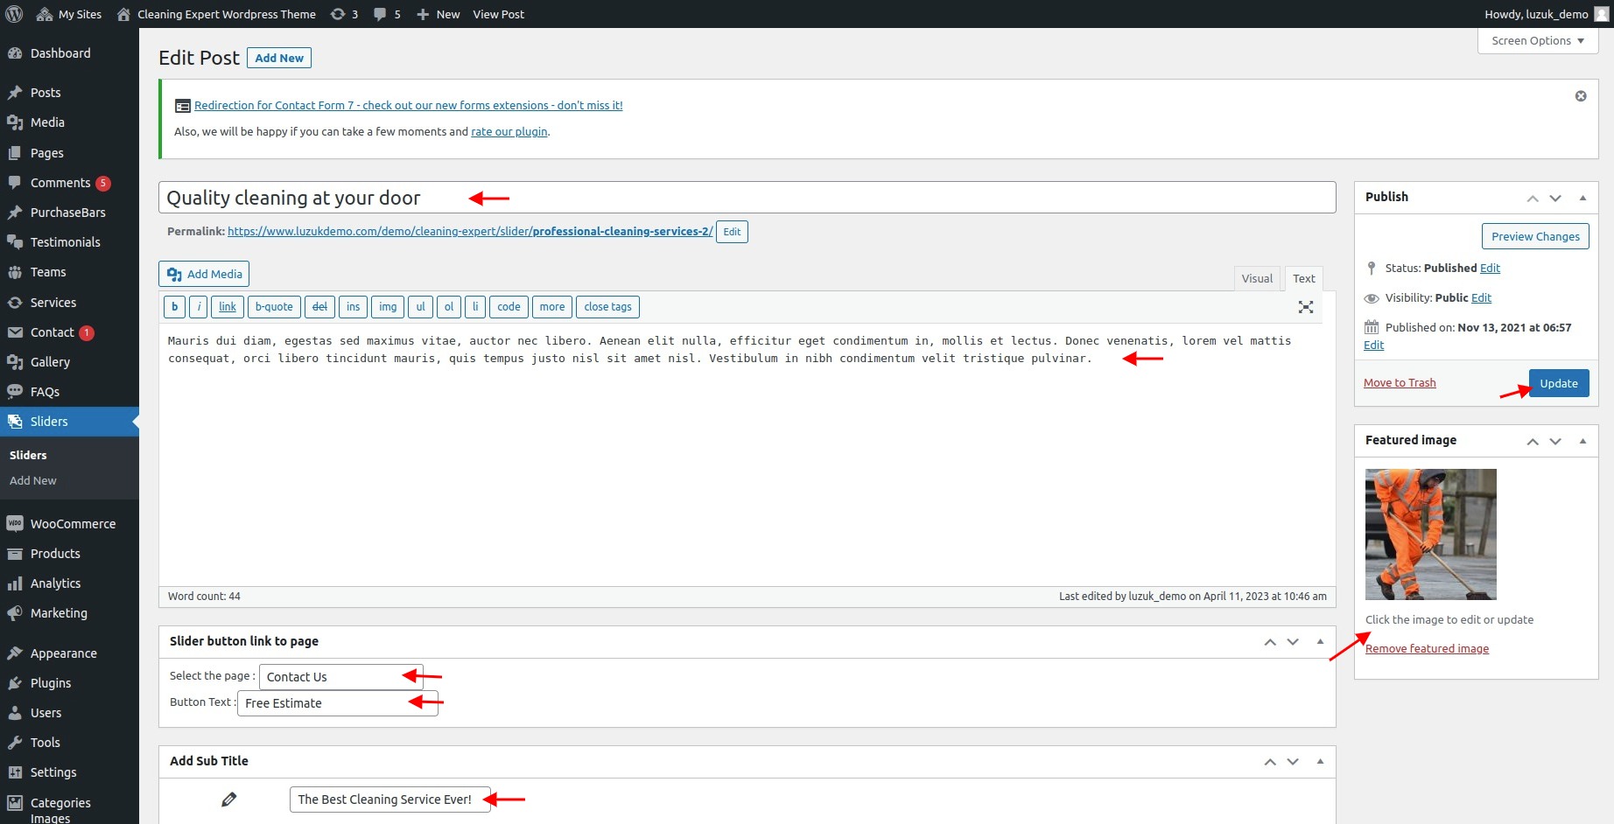Screen dimensions: 1614x824
Task: Open Pages in the sidebar
Action: coord(69,153)
